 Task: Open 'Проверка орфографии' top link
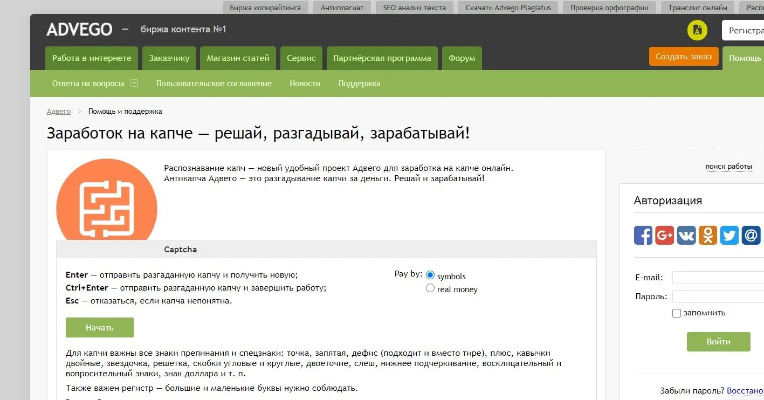point(609,8)
